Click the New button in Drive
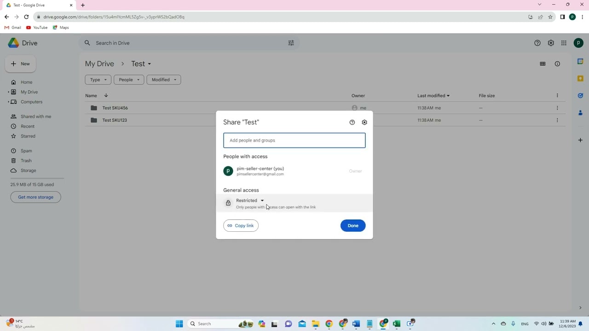The height and width of the screenshot is (331, 589). pos(20,64)
